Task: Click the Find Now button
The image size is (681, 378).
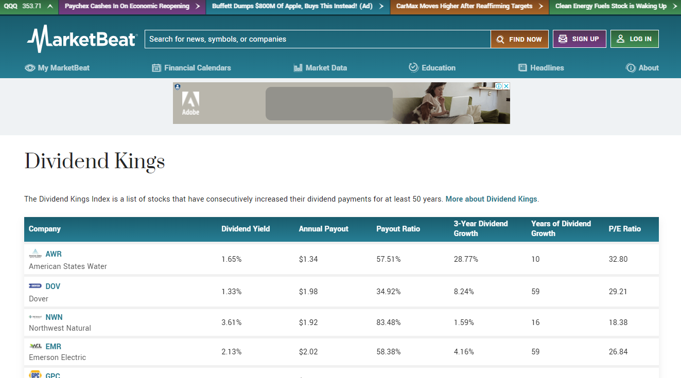Action: pos(519,39)
